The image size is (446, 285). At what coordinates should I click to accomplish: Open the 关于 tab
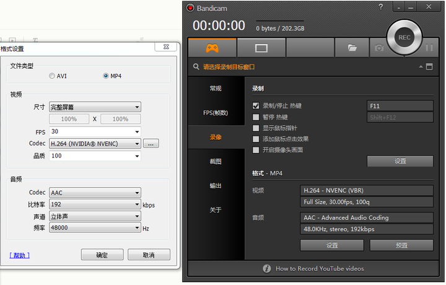pos(216,210)
